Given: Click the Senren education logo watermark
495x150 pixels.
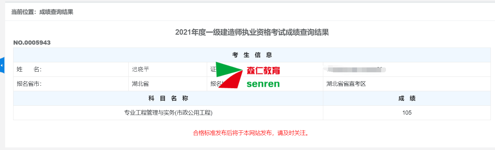Looking at the screenshot, I should tap(248, 75).
